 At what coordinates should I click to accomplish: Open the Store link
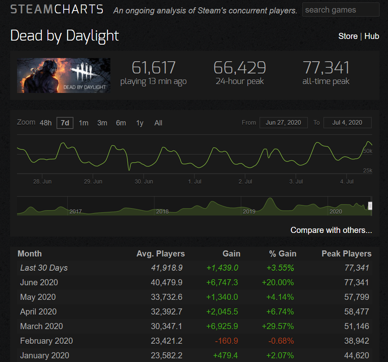[348, 36]
